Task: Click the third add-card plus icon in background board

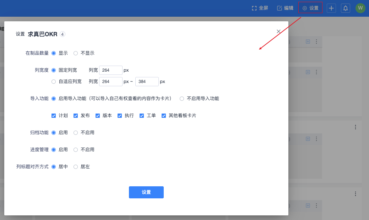Action: [308, 139]
